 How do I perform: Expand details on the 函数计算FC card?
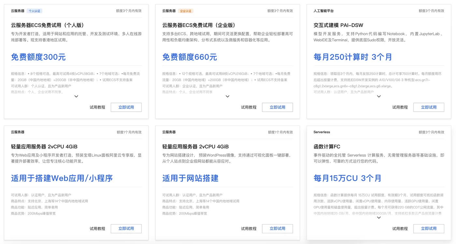pyautogui.click(x=378, y=218)
